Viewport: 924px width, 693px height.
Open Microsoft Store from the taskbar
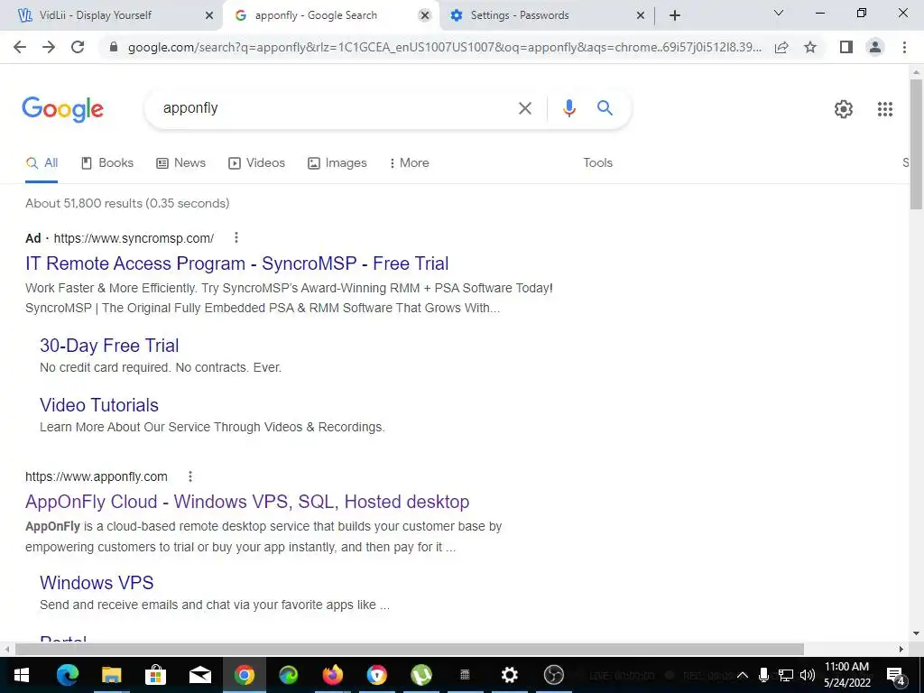pyautogui.click(x=155, y=675)
